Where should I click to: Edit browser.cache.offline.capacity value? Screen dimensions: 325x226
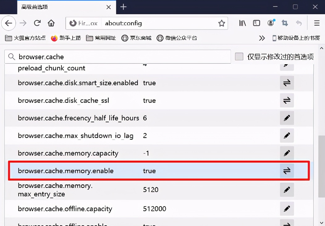(287, 209)
